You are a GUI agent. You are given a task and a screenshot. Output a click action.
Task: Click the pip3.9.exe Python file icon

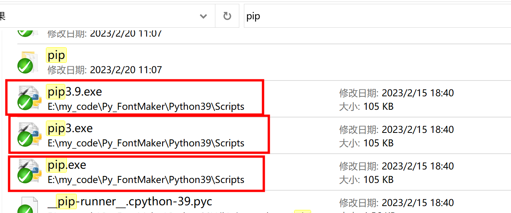pos(29,98)
